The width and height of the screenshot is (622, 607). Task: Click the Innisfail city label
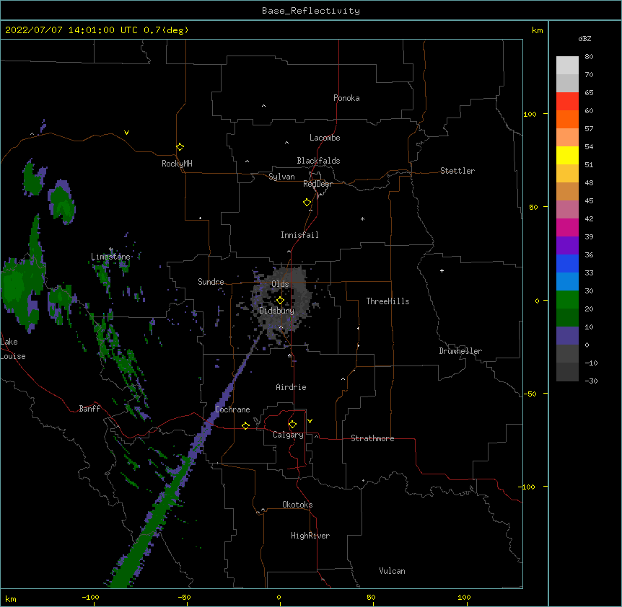tap(299, 235)
